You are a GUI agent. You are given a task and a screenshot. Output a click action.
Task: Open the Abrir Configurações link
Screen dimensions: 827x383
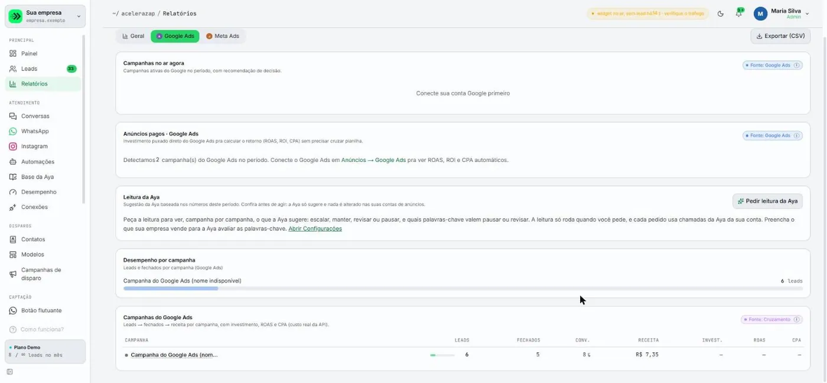point(315,229)
